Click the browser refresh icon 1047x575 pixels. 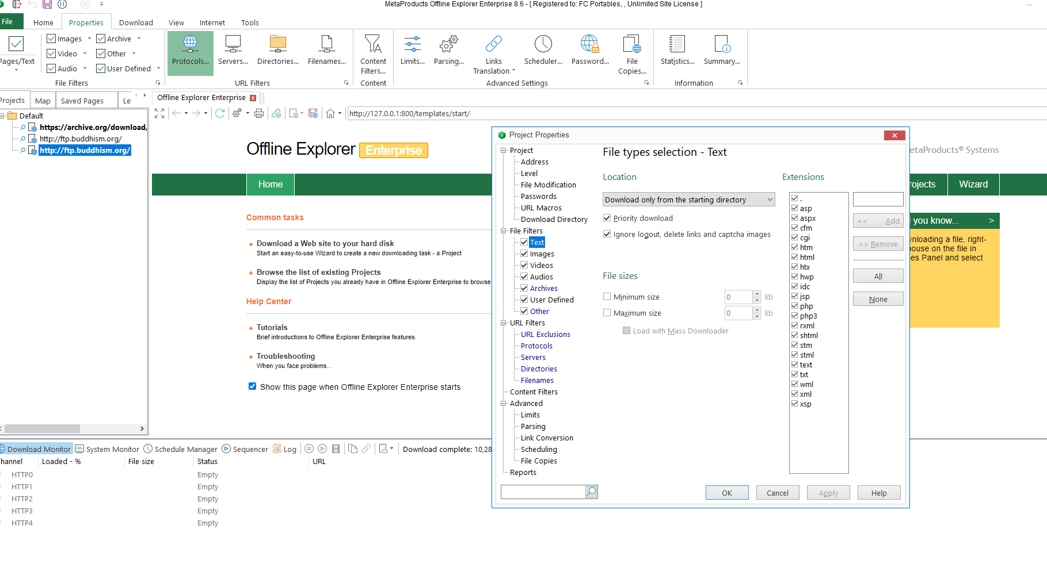(220, 113)
